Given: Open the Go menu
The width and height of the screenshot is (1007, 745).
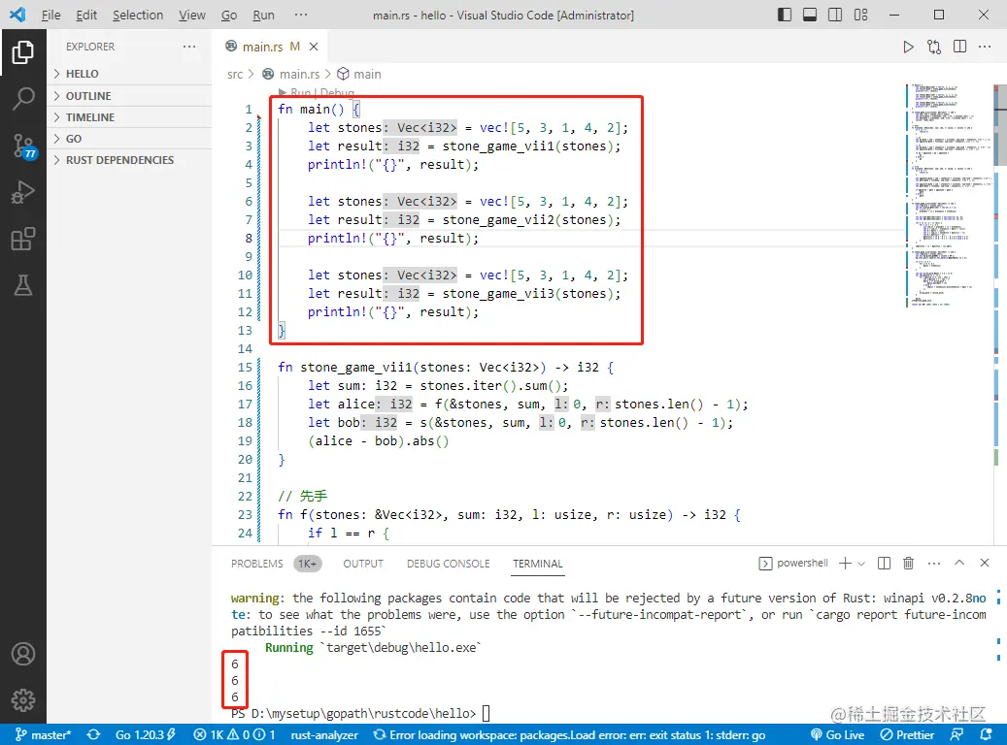Looking at the screenshot, I should click(228, 15).
